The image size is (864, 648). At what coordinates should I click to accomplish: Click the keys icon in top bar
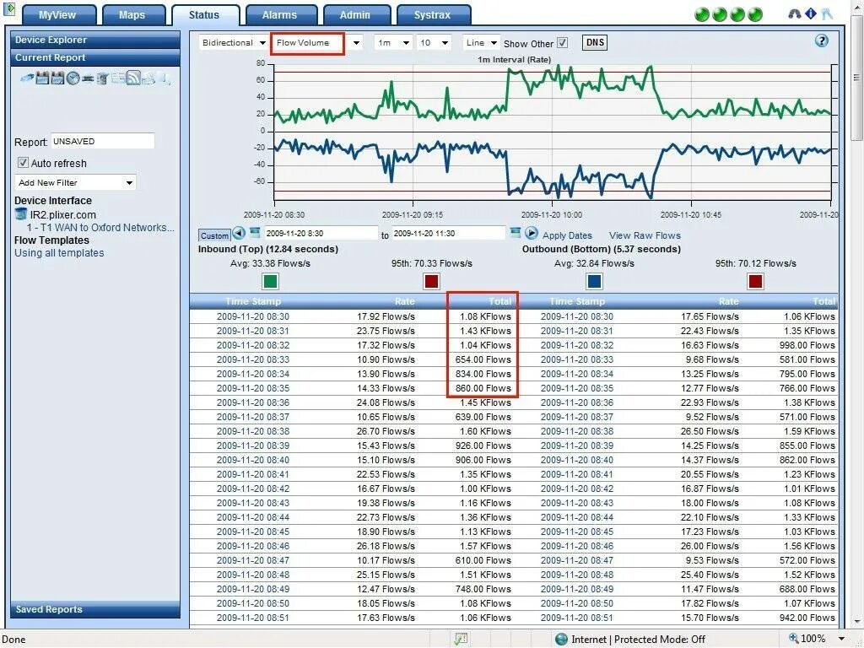pyautogui.click(x=827, y=13)
